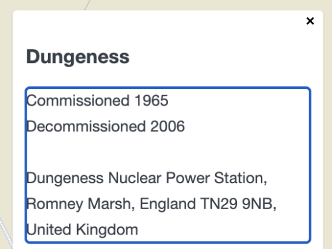Click the year 1965
Screen dimensions: 332x249
(151, 101)
